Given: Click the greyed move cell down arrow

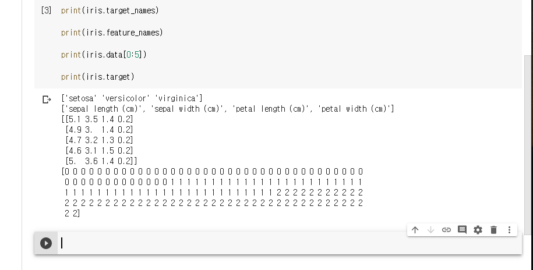Looking at the screenshot, I should [x=430, y=230].
